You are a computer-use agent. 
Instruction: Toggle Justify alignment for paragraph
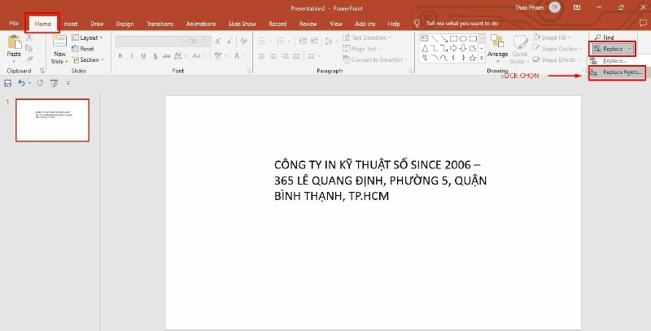point(296,56)
